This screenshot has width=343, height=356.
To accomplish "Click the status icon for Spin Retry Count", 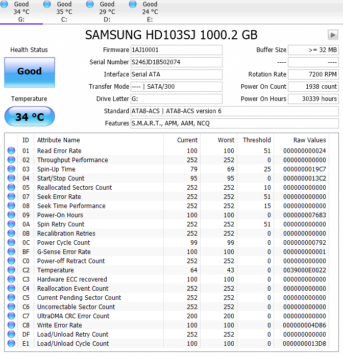I will pyautogui.click(x=11, y=224).
